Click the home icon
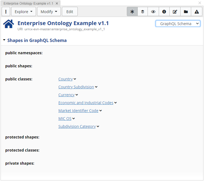The image size is (204, 181). (x=8, y=24)
